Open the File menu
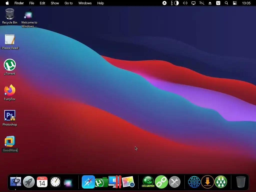Viewport: 256px width, 192px height. point(32,3)
